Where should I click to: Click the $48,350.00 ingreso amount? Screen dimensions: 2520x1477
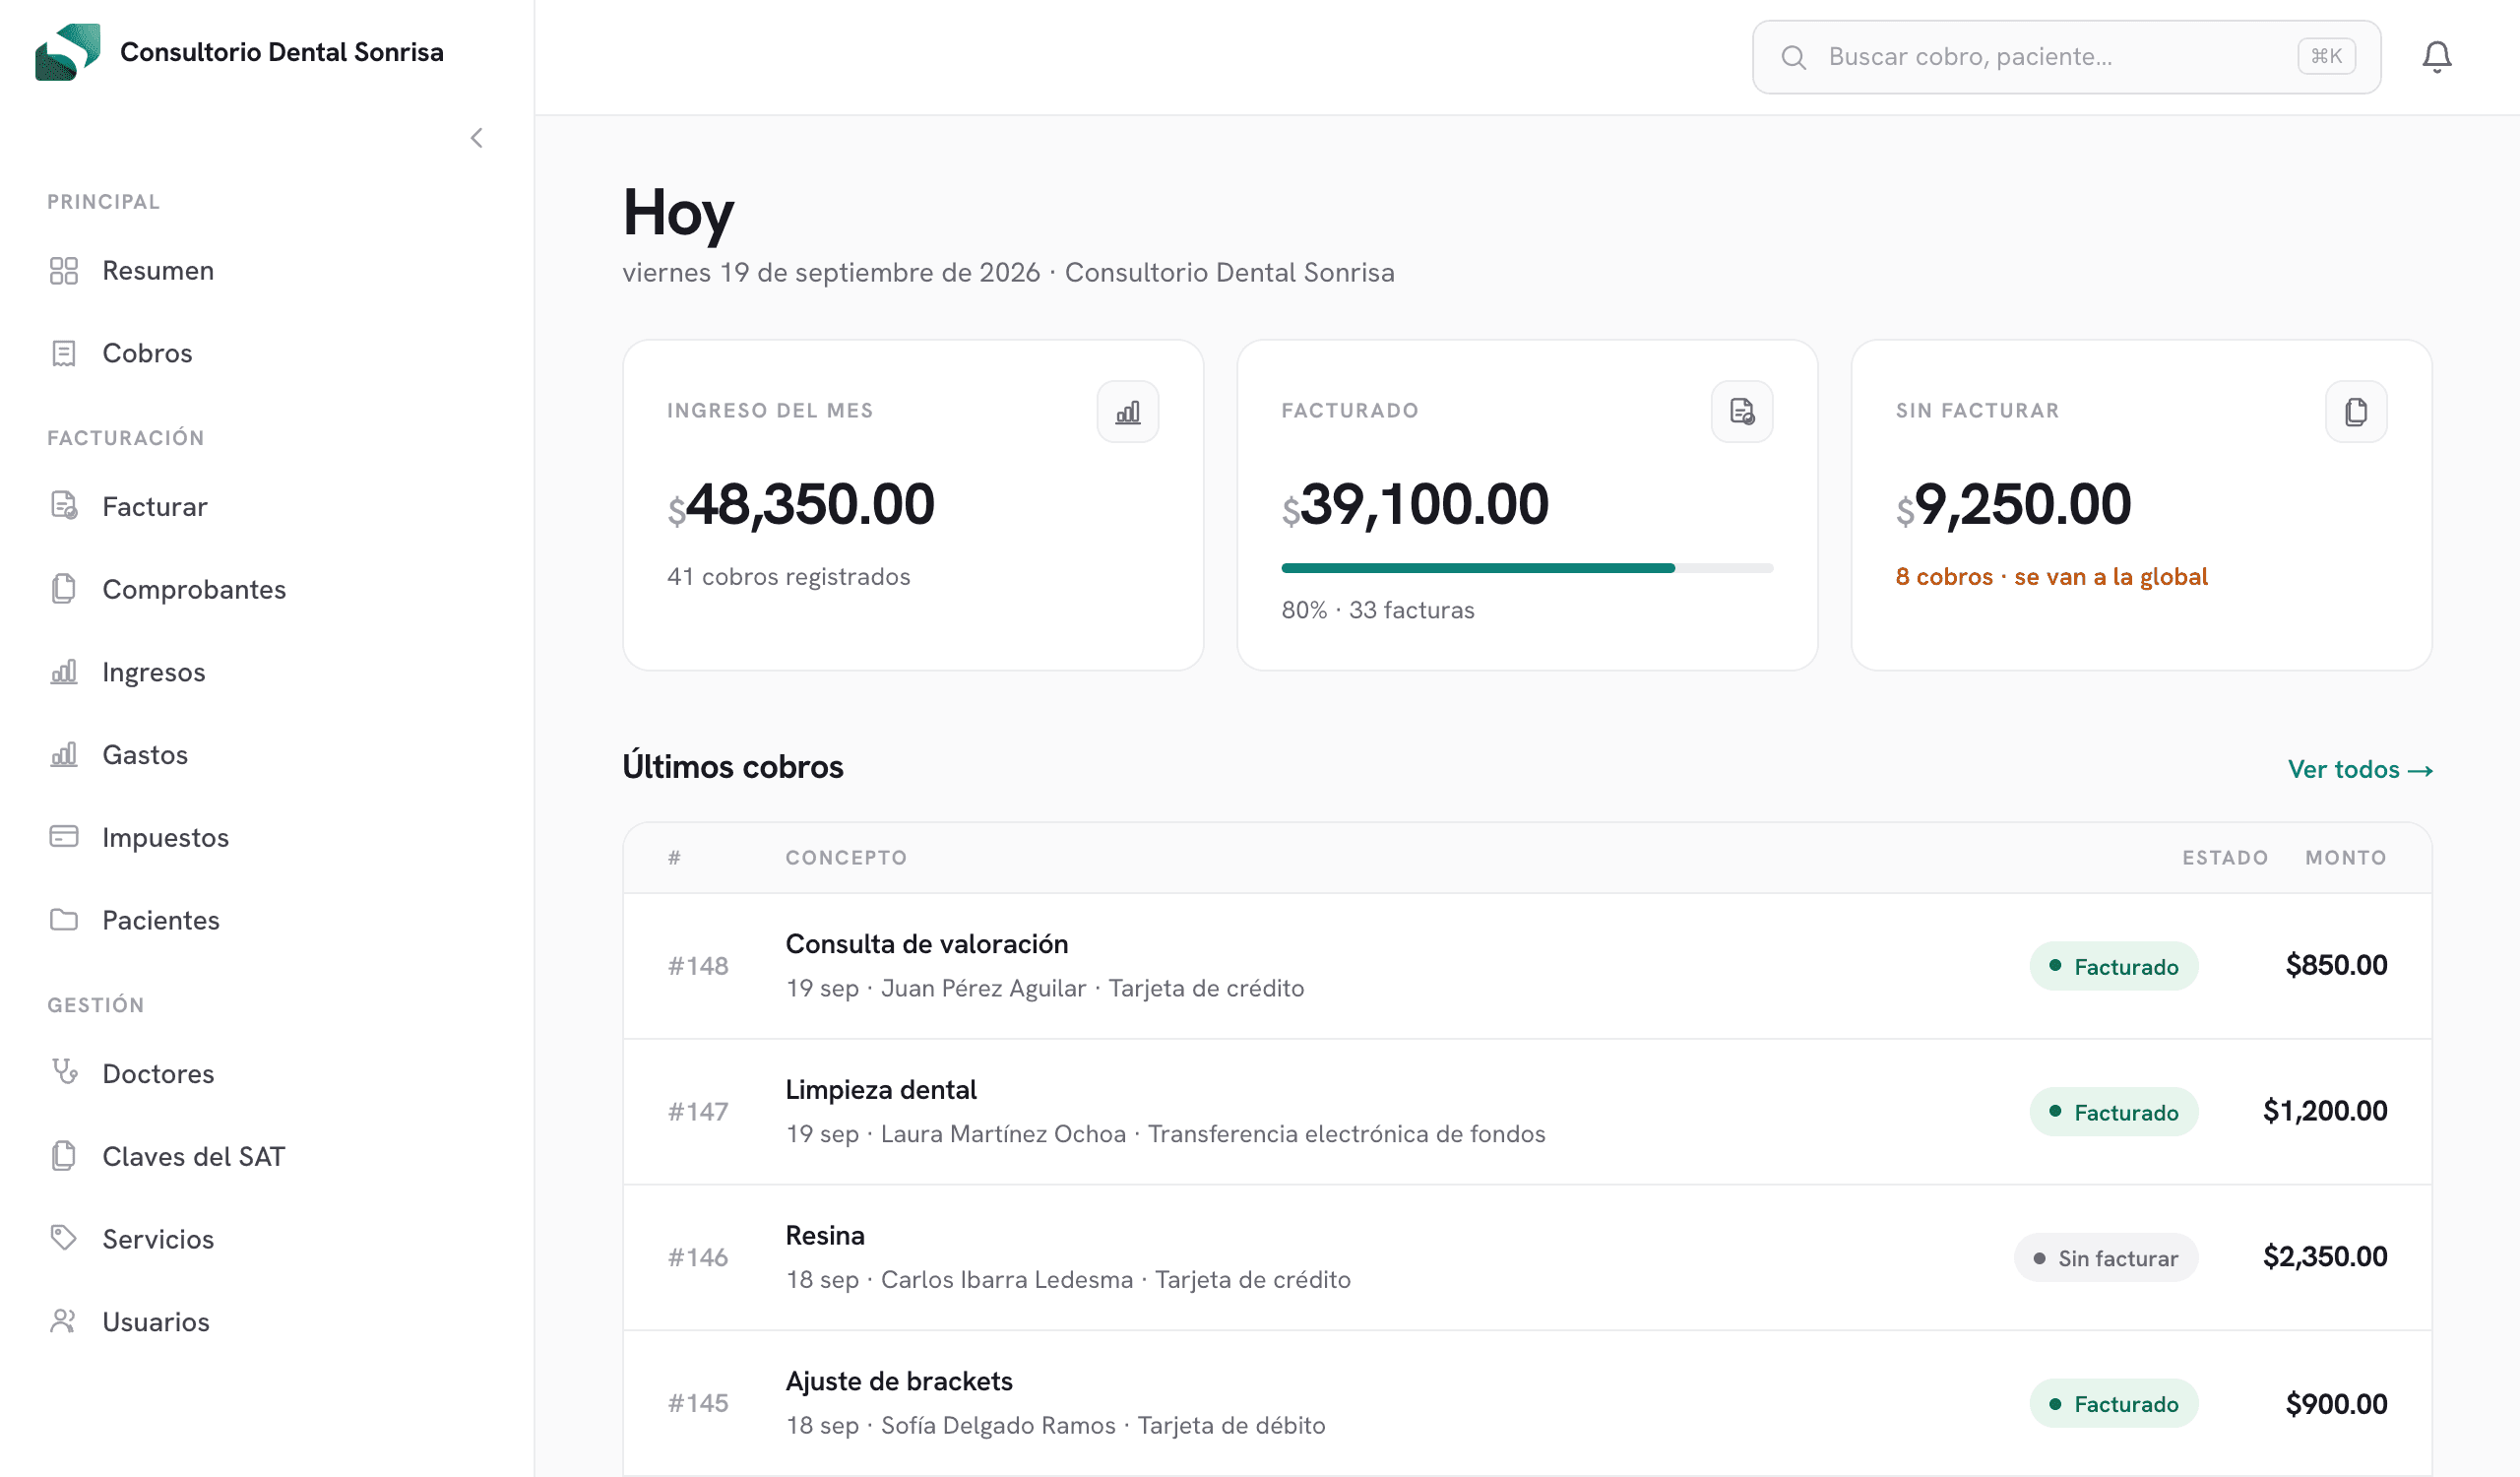(x=801, y=504)
